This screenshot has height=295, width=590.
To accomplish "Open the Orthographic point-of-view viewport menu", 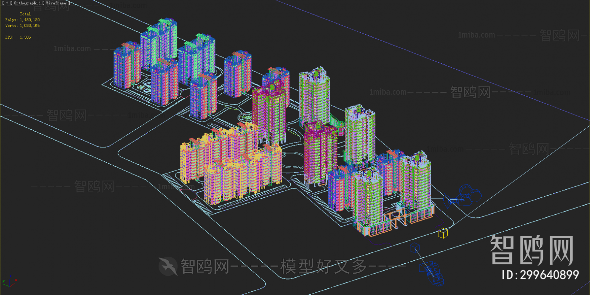I will [27, 3].
